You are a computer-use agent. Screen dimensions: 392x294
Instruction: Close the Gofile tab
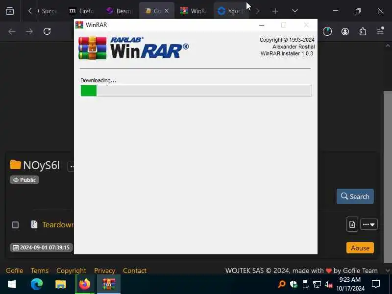167,11
